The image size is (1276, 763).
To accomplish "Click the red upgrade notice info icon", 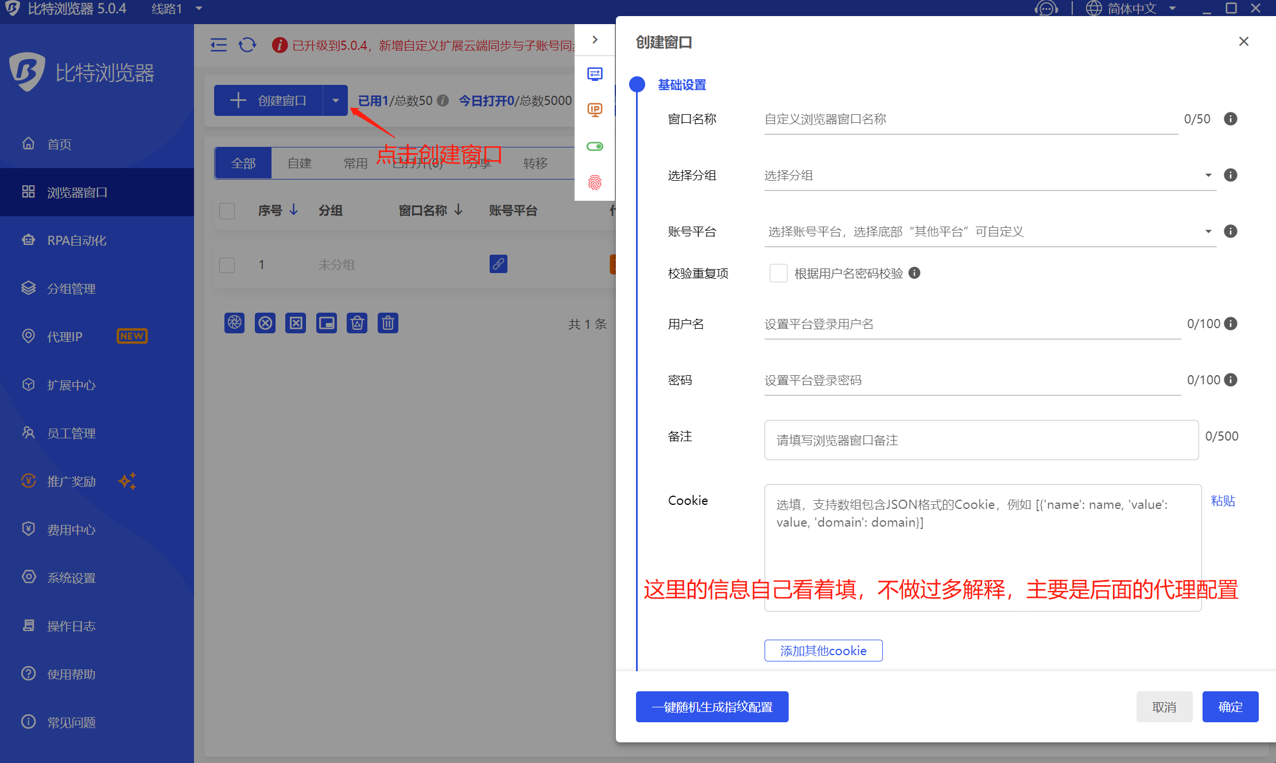I will coord(280,45).
